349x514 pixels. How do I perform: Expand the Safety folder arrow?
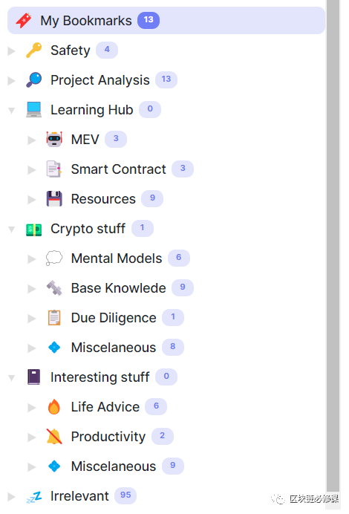[x=11, y=51]
